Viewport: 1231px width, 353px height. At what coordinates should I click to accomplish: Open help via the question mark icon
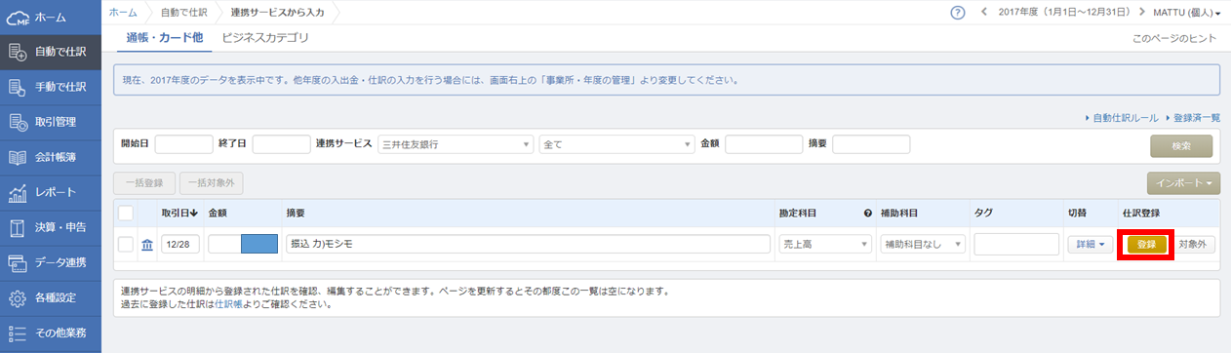(x=958, y=13)
